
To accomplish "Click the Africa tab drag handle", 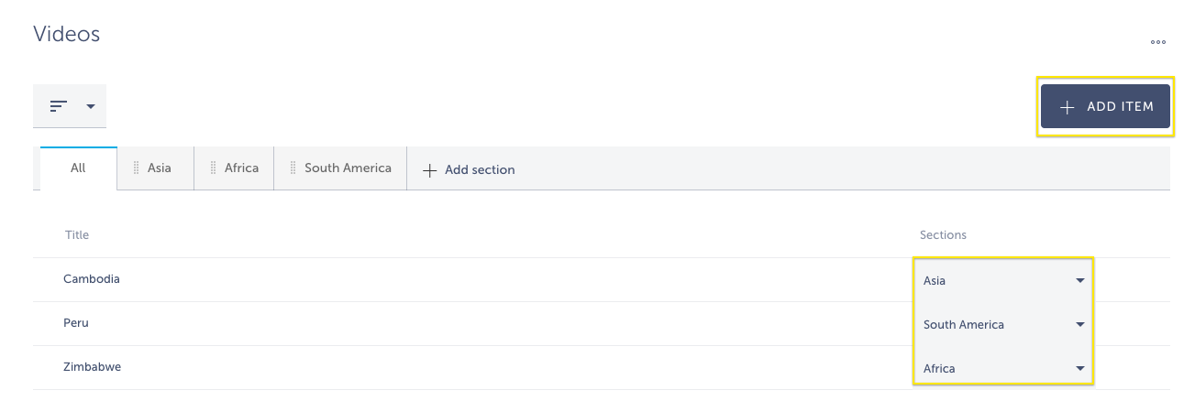I will tap(213, 168).
